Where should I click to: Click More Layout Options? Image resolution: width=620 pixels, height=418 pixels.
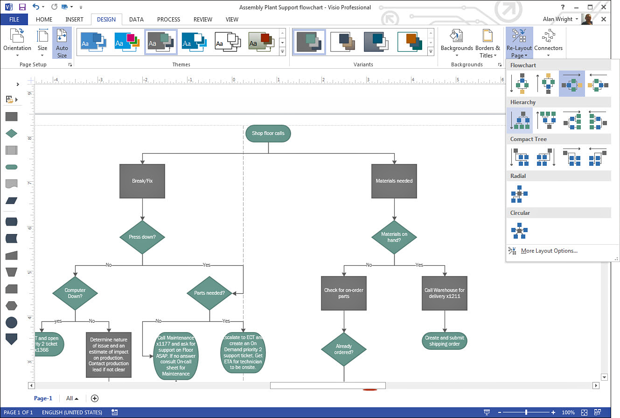549,251
